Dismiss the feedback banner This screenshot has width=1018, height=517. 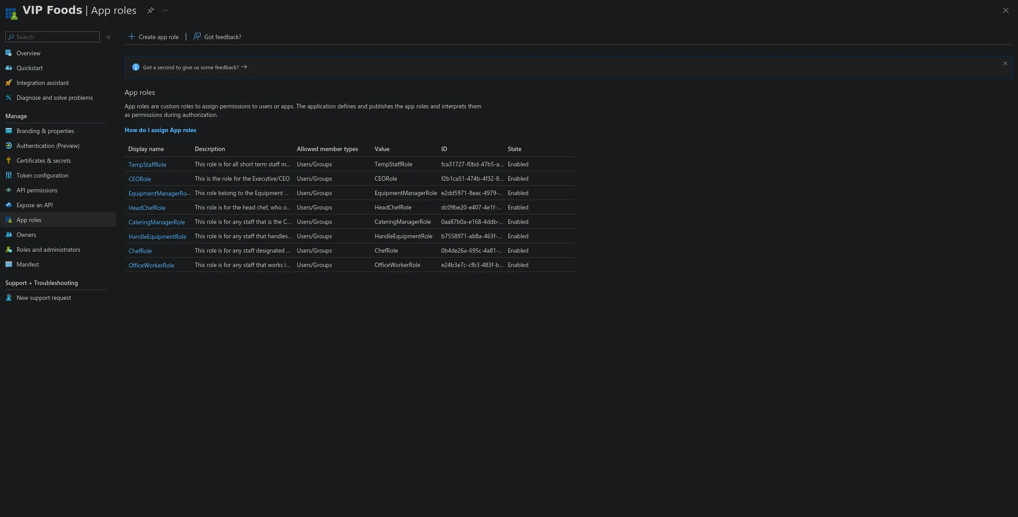(x=1005, y=63)
